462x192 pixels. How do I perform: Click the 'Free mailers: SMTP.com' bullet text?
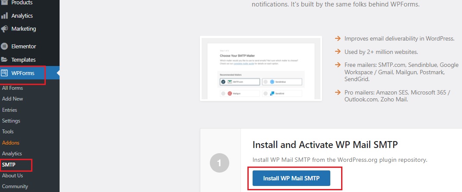[401, 72]
